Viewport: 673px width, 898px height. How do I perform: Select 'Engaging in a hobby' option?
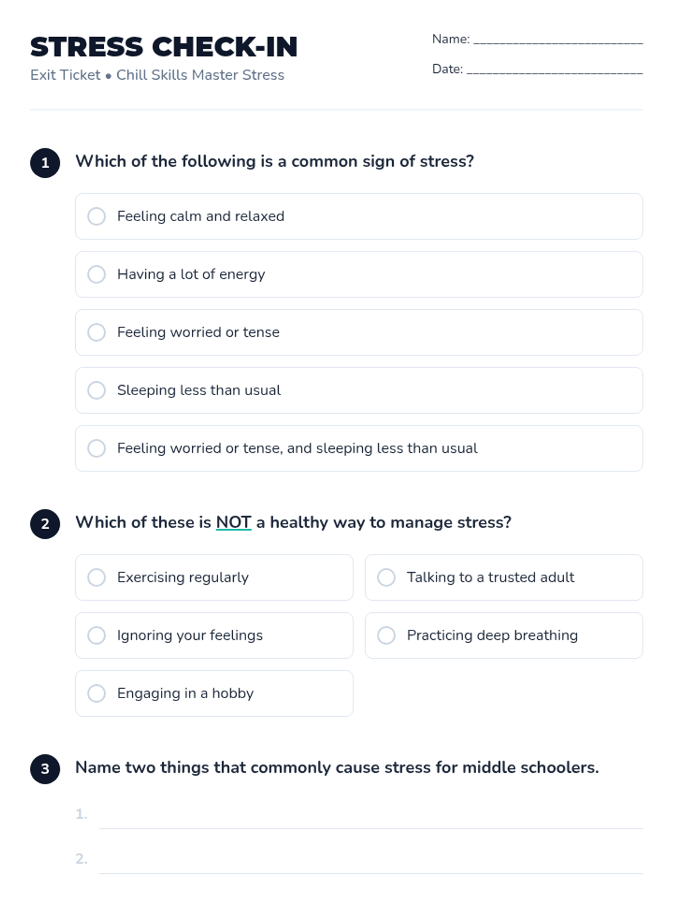coord(96,693)
